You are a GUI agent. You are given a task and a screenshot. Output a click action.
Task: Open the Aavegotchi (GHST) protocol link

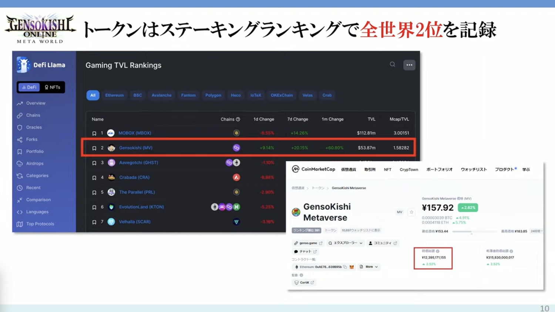(x=138, y=163)
